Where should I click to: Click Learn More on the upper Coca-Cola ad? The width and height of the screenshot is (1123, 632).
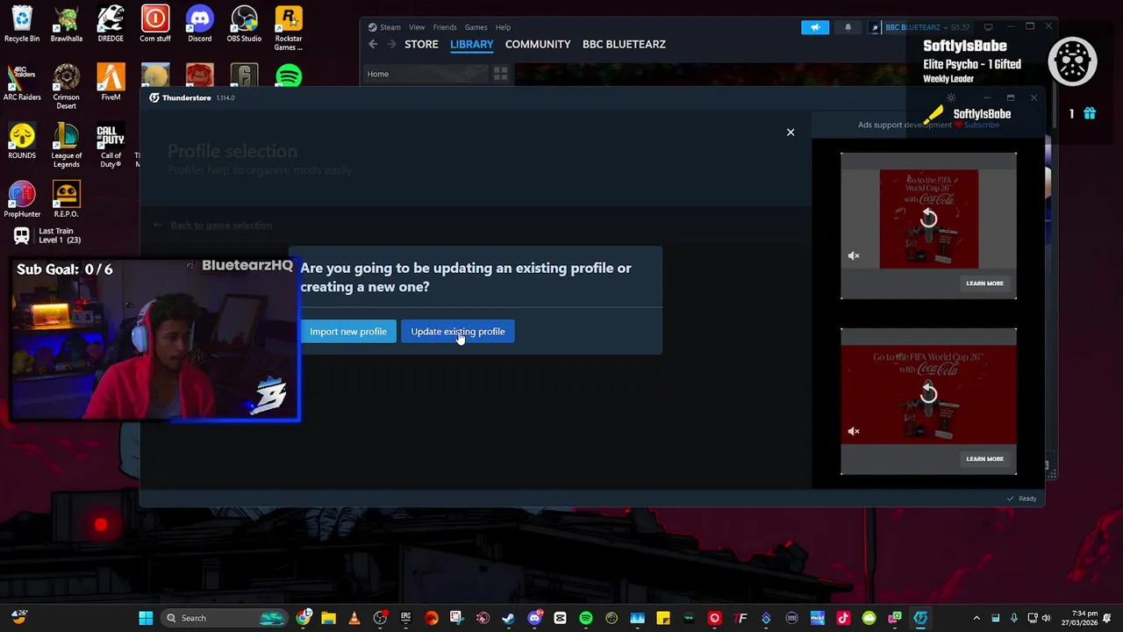pyautogui.click(x=984, y=284)
